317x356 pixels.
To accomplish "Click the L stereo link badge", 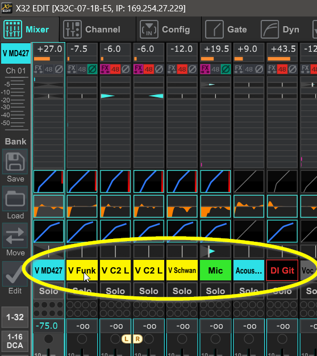I will tap(127, 339).
